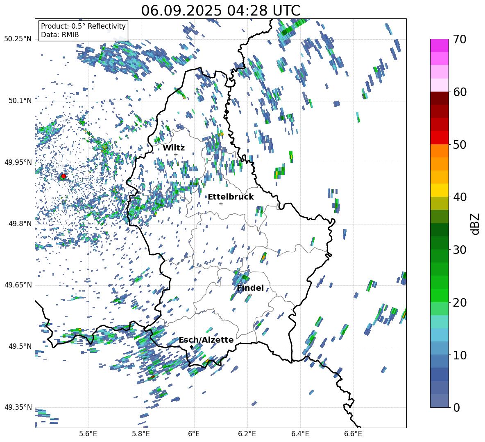This screenshot has width=485, height=442.
Task: Click the 50.25°N latitude label
Action: coord(18,39)
